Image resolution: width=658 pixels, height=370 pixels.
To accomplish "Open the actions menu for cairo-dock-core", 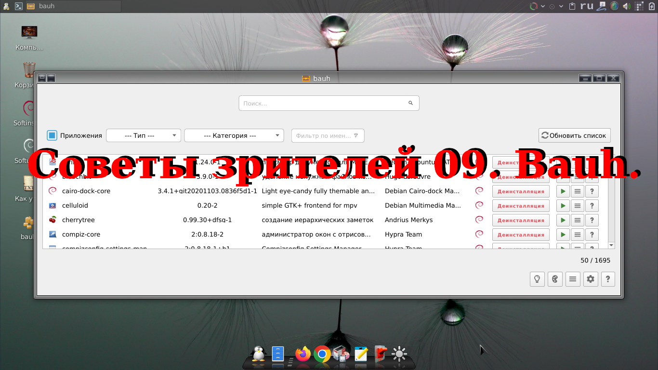I will point(577,191).
